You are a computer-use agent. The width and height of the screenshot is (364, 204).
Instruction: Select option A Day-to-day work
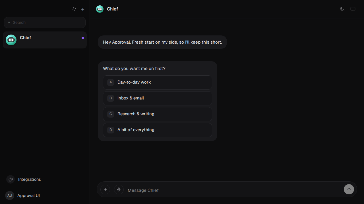point(158,82)
